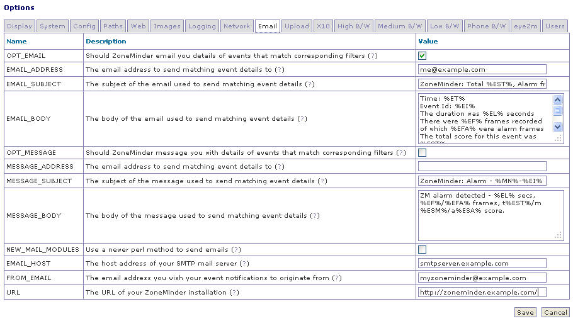Open help link for MESSAGE_BODY
The width and height of the screenshot is (573, 321).
[315, 215]
